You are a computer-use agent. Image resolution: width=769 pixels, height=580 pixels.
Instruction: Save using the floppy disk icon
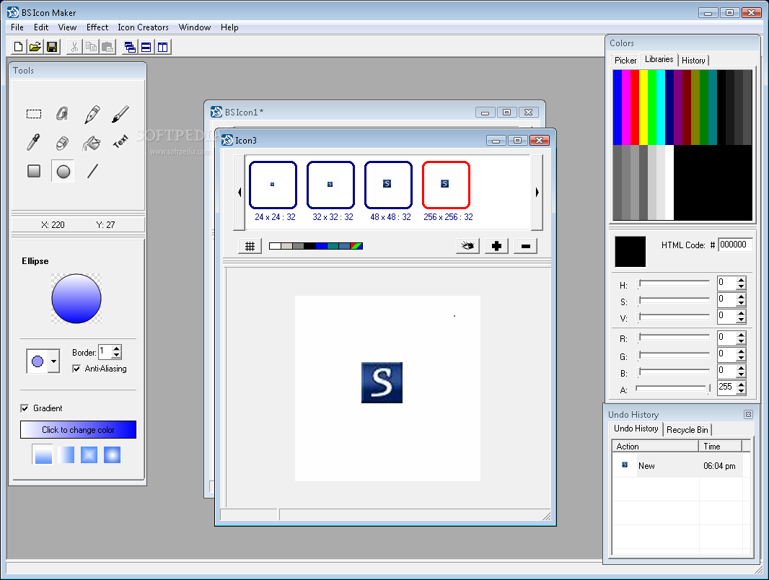tap(51, 47)
